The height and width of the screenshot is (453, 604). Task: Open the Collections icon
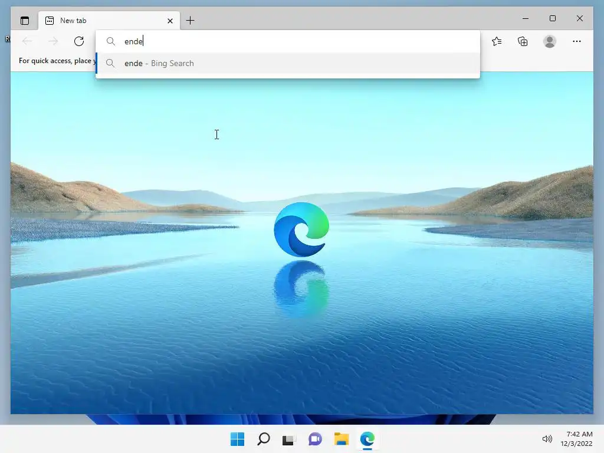(x=523, y=41)
